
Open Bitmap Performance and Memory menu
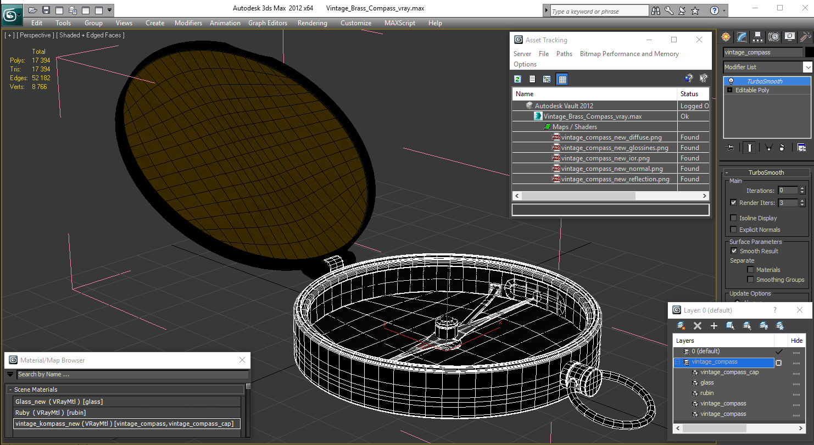click(629, 54)
